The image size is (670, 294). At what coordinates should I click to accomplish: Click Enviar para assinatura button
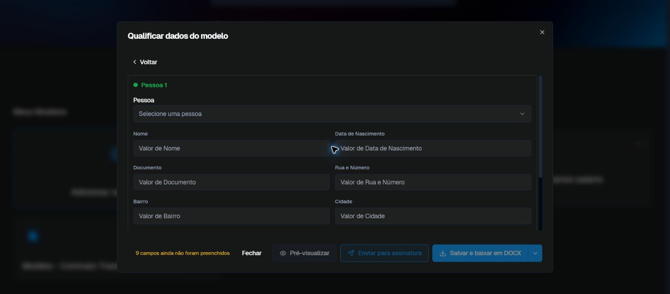(x=384, y=253)
